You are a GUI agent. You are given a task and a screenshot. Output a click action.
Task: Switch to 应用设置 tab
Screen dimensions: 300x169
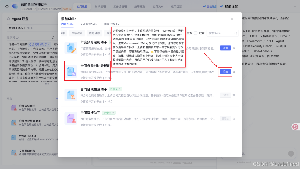pos(82,6)
